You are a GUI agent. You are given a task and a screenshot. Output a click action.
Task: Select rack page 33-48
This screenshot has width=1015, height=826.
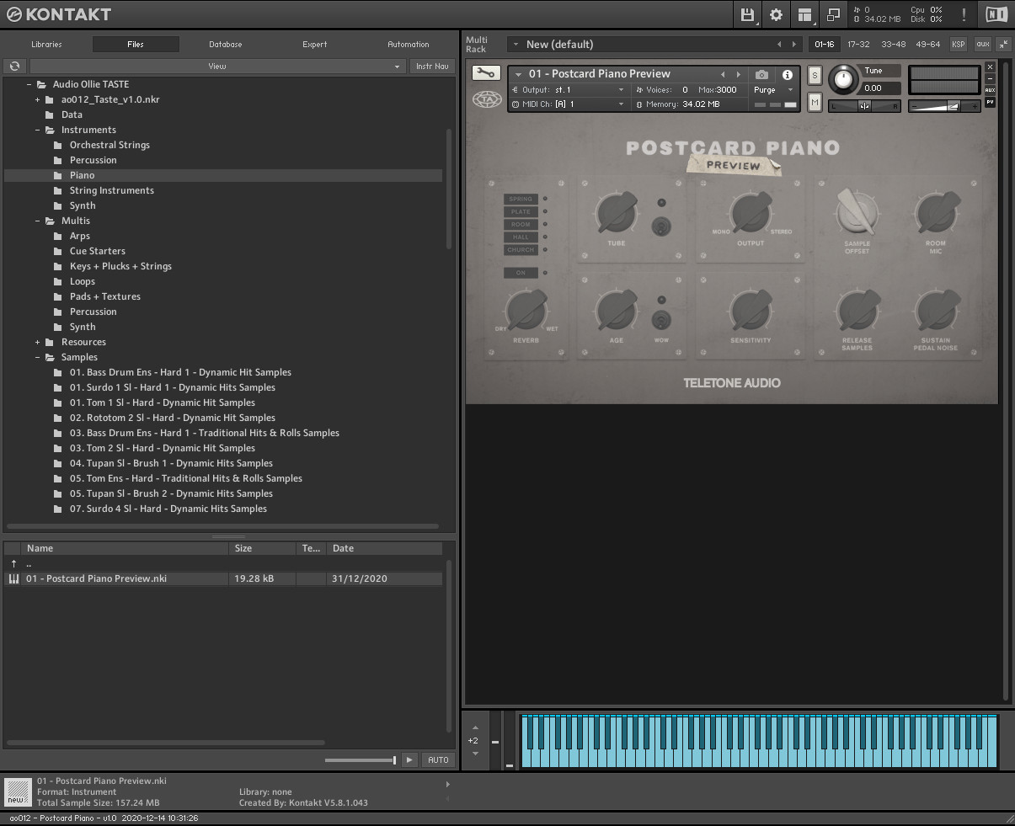[x=893, y=44]
